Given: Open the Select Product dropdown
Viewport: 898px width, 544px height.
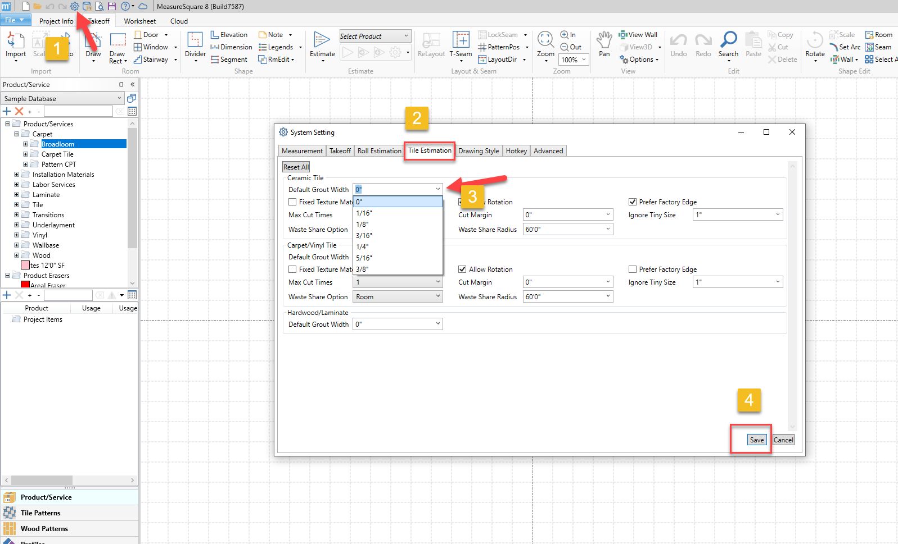Looking at the screenshot, I should click(x=375, y=36).
